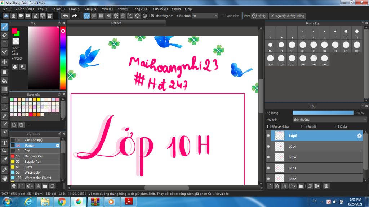Duplicate the current layer

pyautogui.click(x=310, y=186)
